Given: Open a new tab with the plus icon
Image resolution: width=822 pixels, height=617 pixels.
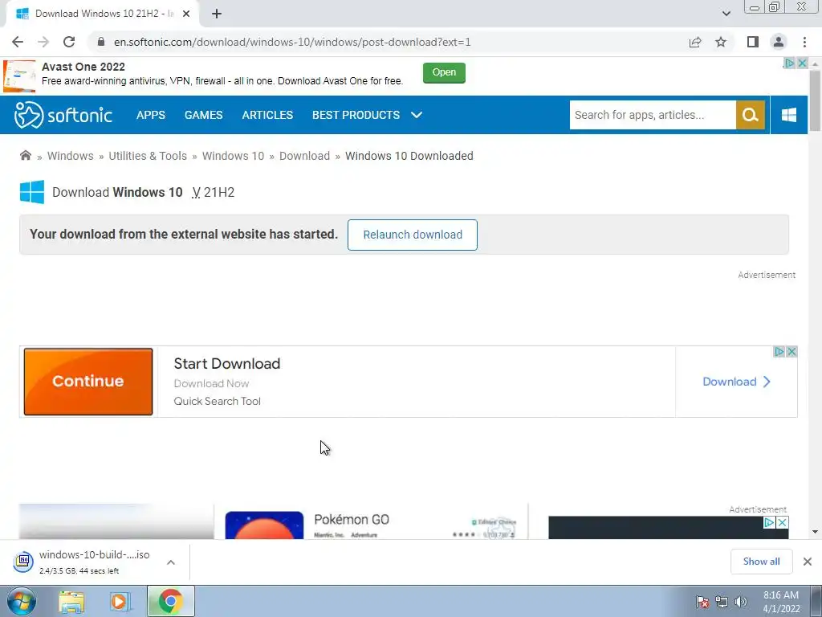Looking at the screenshot, I should point(217,14).
